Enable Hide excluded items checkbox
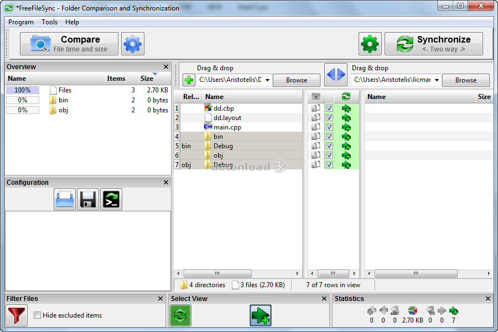Image resolution: width=498 pixels, height=332 pixels. pos(38,315)
